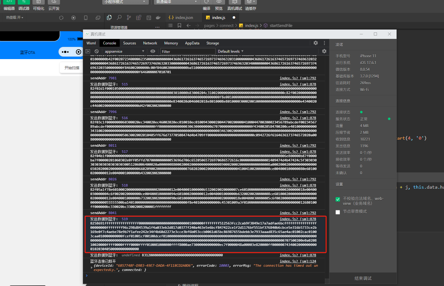Open the appservice context dropdown

pos(124,51)
